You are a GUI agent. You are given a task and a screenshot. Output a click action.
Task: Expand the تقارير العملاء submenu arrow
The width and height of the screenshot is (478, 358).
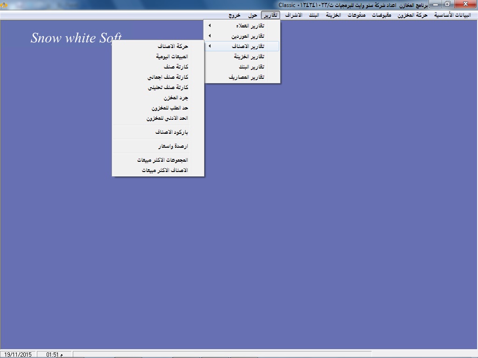tap(210, 26)
